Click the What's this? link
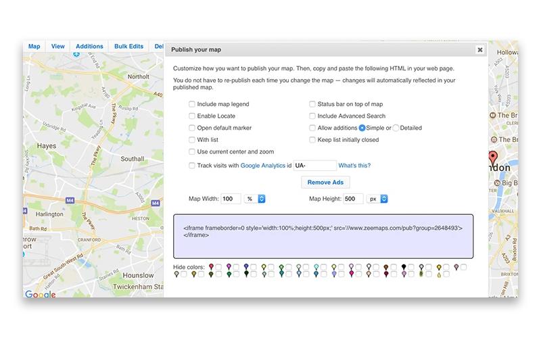This screenshot has width=541, height=338. tap(354, 166)
